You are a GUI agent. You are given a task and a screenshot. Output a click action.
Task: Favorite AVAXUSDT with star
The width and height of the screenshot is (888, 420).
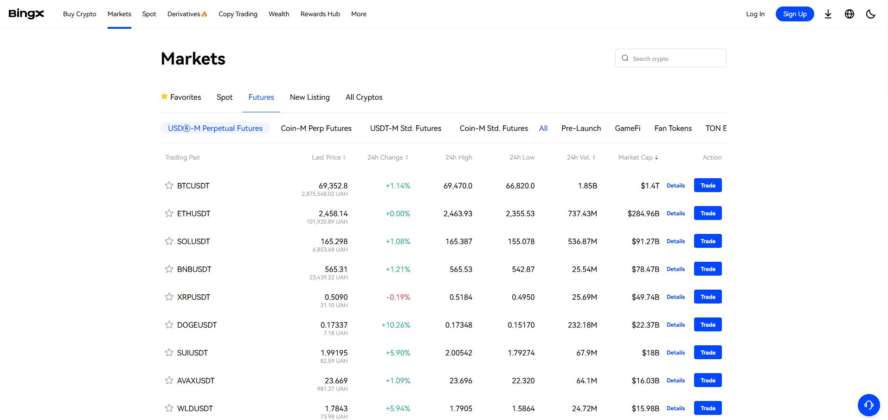click(x=169, y=380)
